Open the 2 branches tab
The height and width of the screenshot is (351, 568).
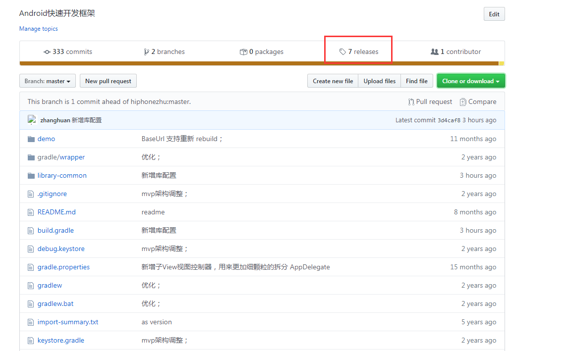(164, 52)
